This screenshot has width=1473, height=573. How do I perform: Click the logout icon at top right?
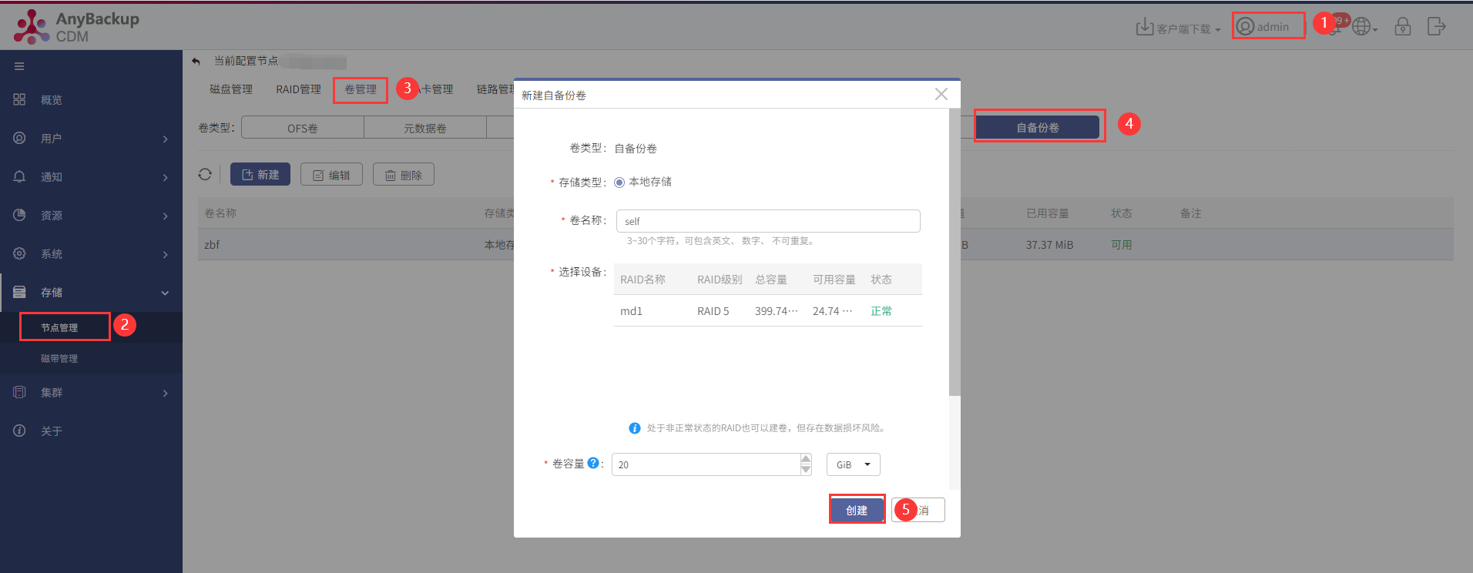pyautogui.click(x=1436, y=27)
